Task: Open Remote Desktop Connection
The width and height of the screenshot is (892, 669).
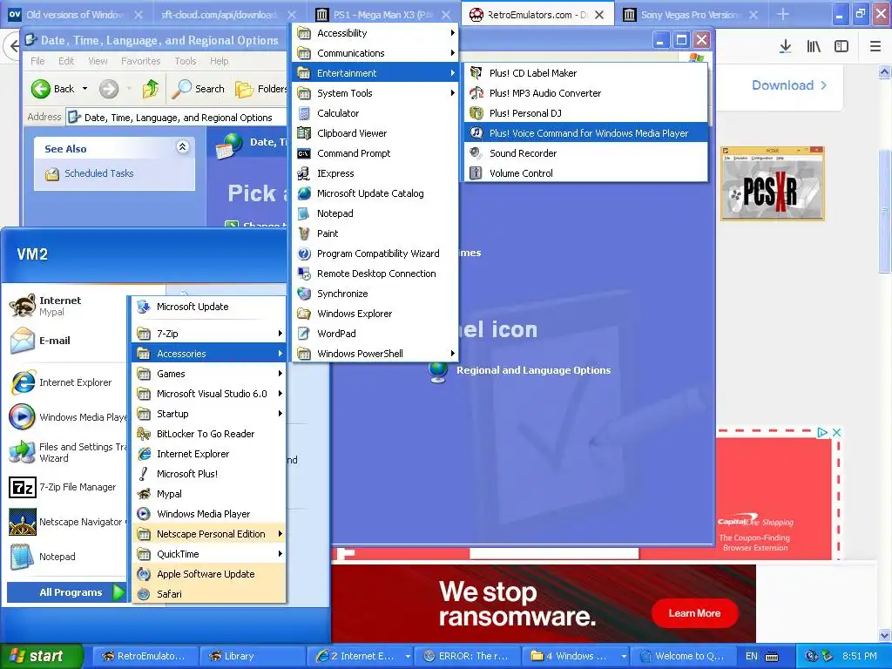Action: [375, 273]
